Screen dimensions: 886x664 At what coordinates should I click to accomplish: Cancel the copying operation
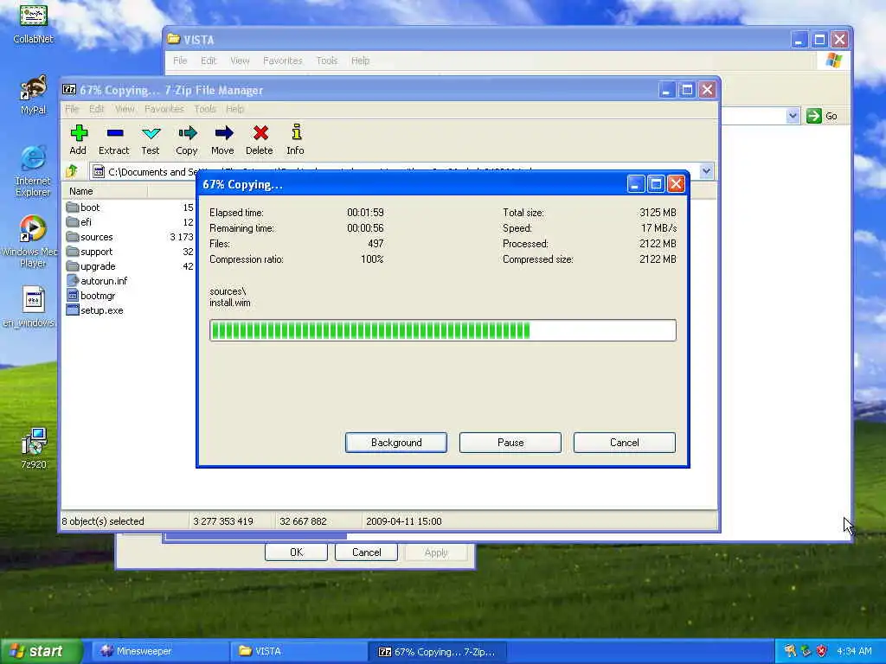tap(625, 443)
